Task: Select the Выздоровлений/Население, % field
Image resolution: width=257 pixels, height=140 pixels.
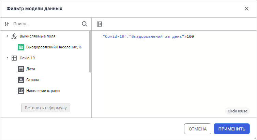Action: tap(54, 47)
